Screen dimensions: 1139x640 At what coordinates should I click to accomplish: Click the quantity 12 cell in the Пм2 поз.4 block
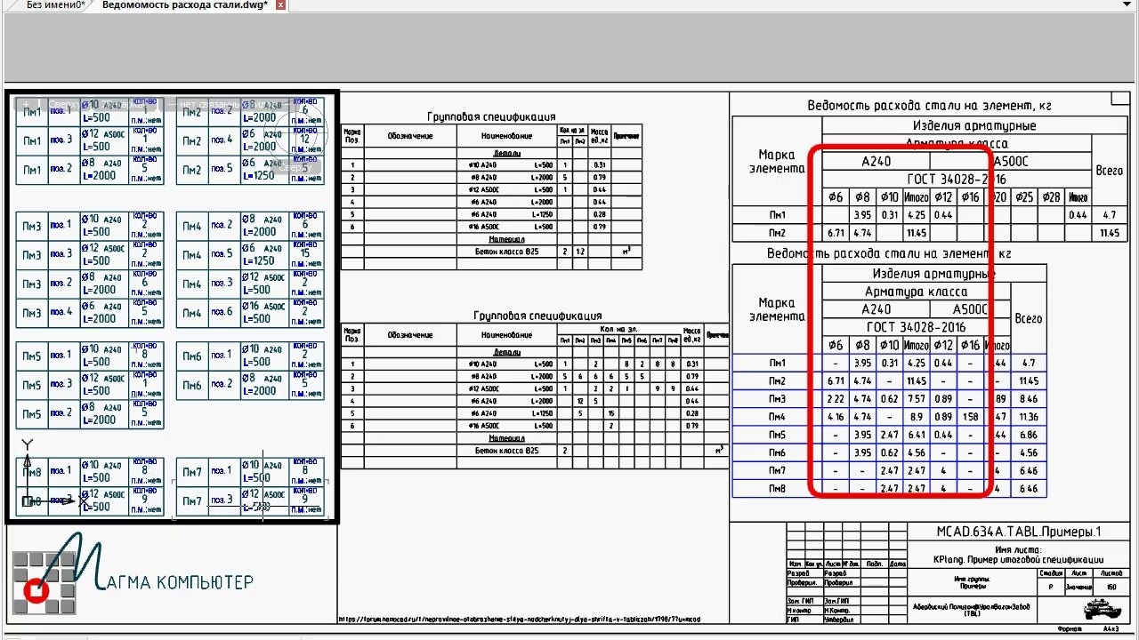[305, 140]
